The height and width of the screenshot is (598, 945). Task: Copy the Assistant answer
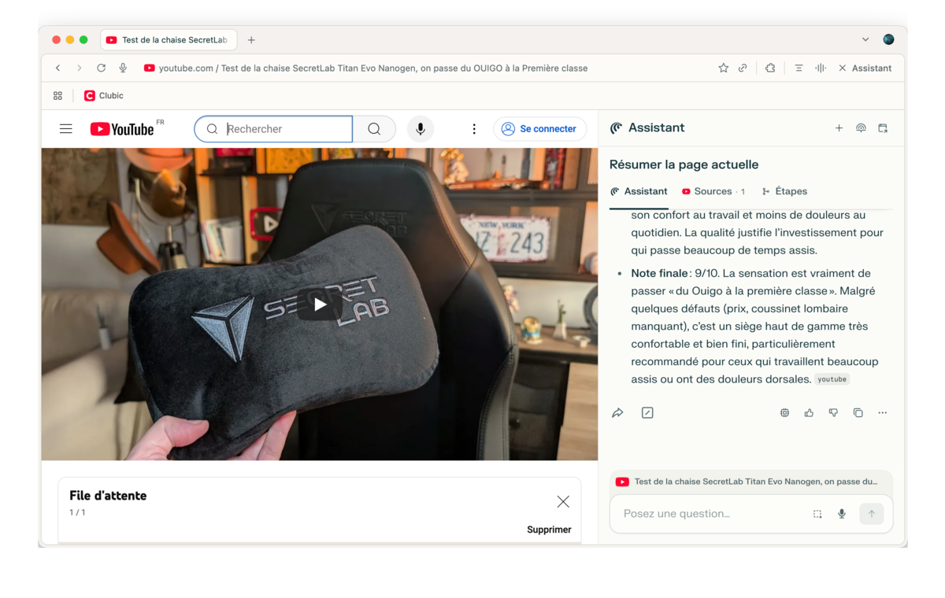coord(858,413)
